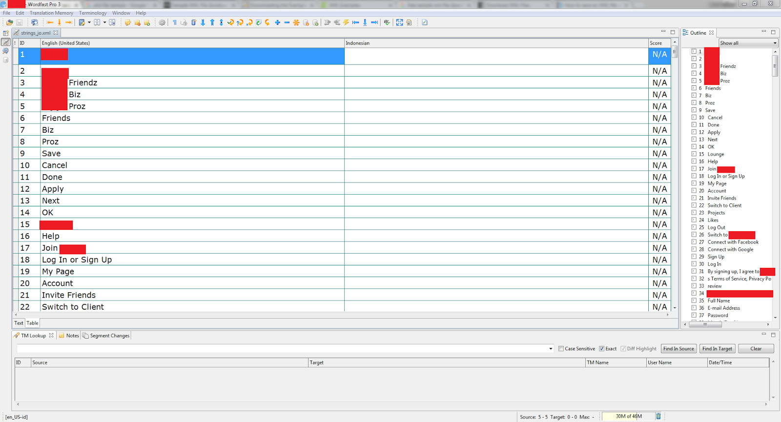Minimize the editor panel of strings_jo.xml
781x422 pixels.
coord(663,32)
